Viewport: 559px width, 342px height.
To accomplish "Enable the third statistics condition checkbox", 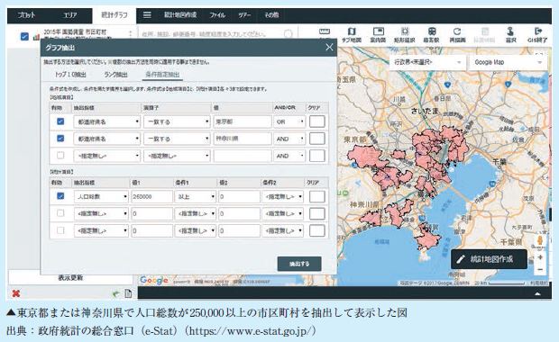I will tap(60, 230).
